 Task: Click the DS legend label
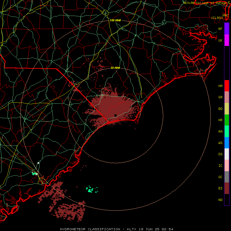220,154
